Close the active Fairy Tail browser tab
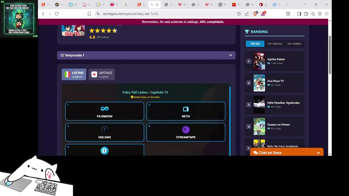The image size is (349, 196). [x=157, y=5]
